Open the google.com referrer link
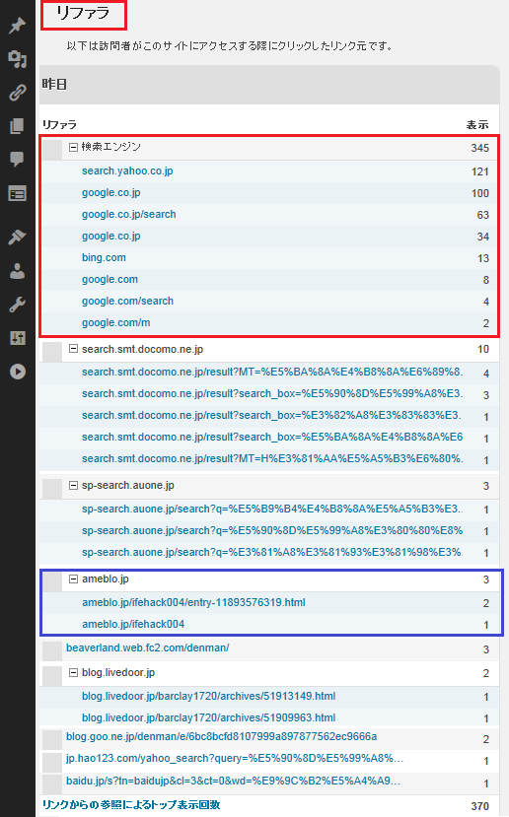This screenshot has height=817, width=509. pos(110,279)
